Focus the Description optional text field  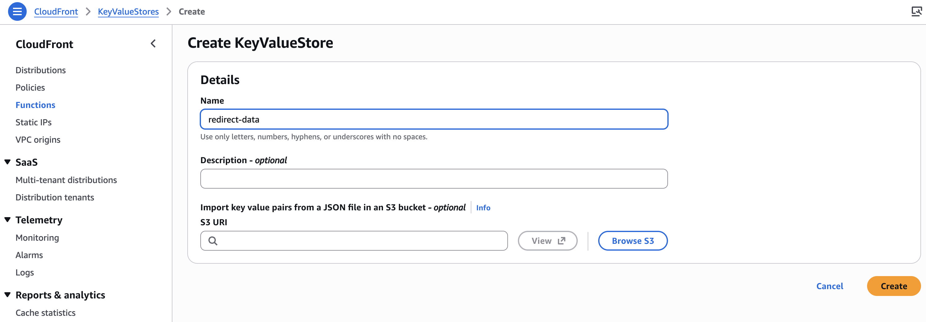pyautogui.click(x=434, y=179)
